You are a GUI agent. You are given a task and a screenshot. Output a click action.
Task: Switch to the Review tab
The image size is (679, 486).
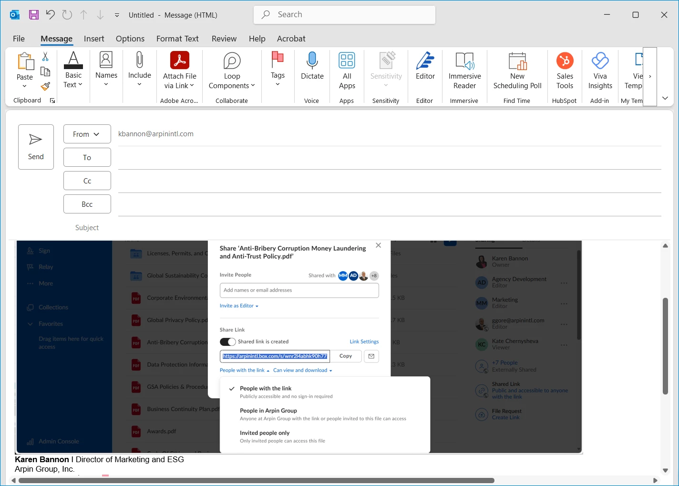tap(224, 39)
